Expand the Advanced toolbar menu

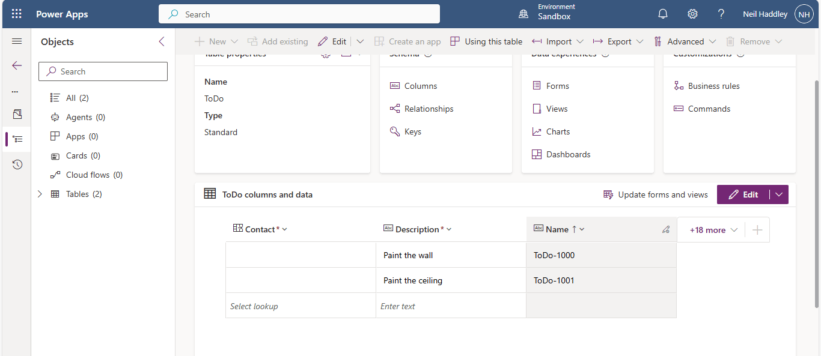[685, 41]
